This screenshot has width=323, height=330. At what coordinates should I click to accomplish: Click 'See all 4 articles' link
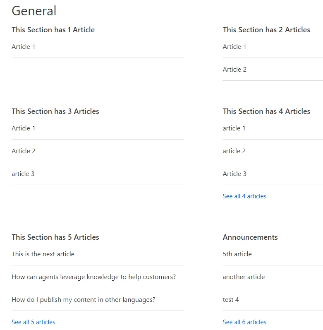244,196
